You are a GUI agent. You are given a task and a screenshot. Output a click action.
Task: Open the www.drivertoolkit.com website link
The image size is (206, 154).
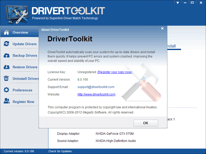96,94
